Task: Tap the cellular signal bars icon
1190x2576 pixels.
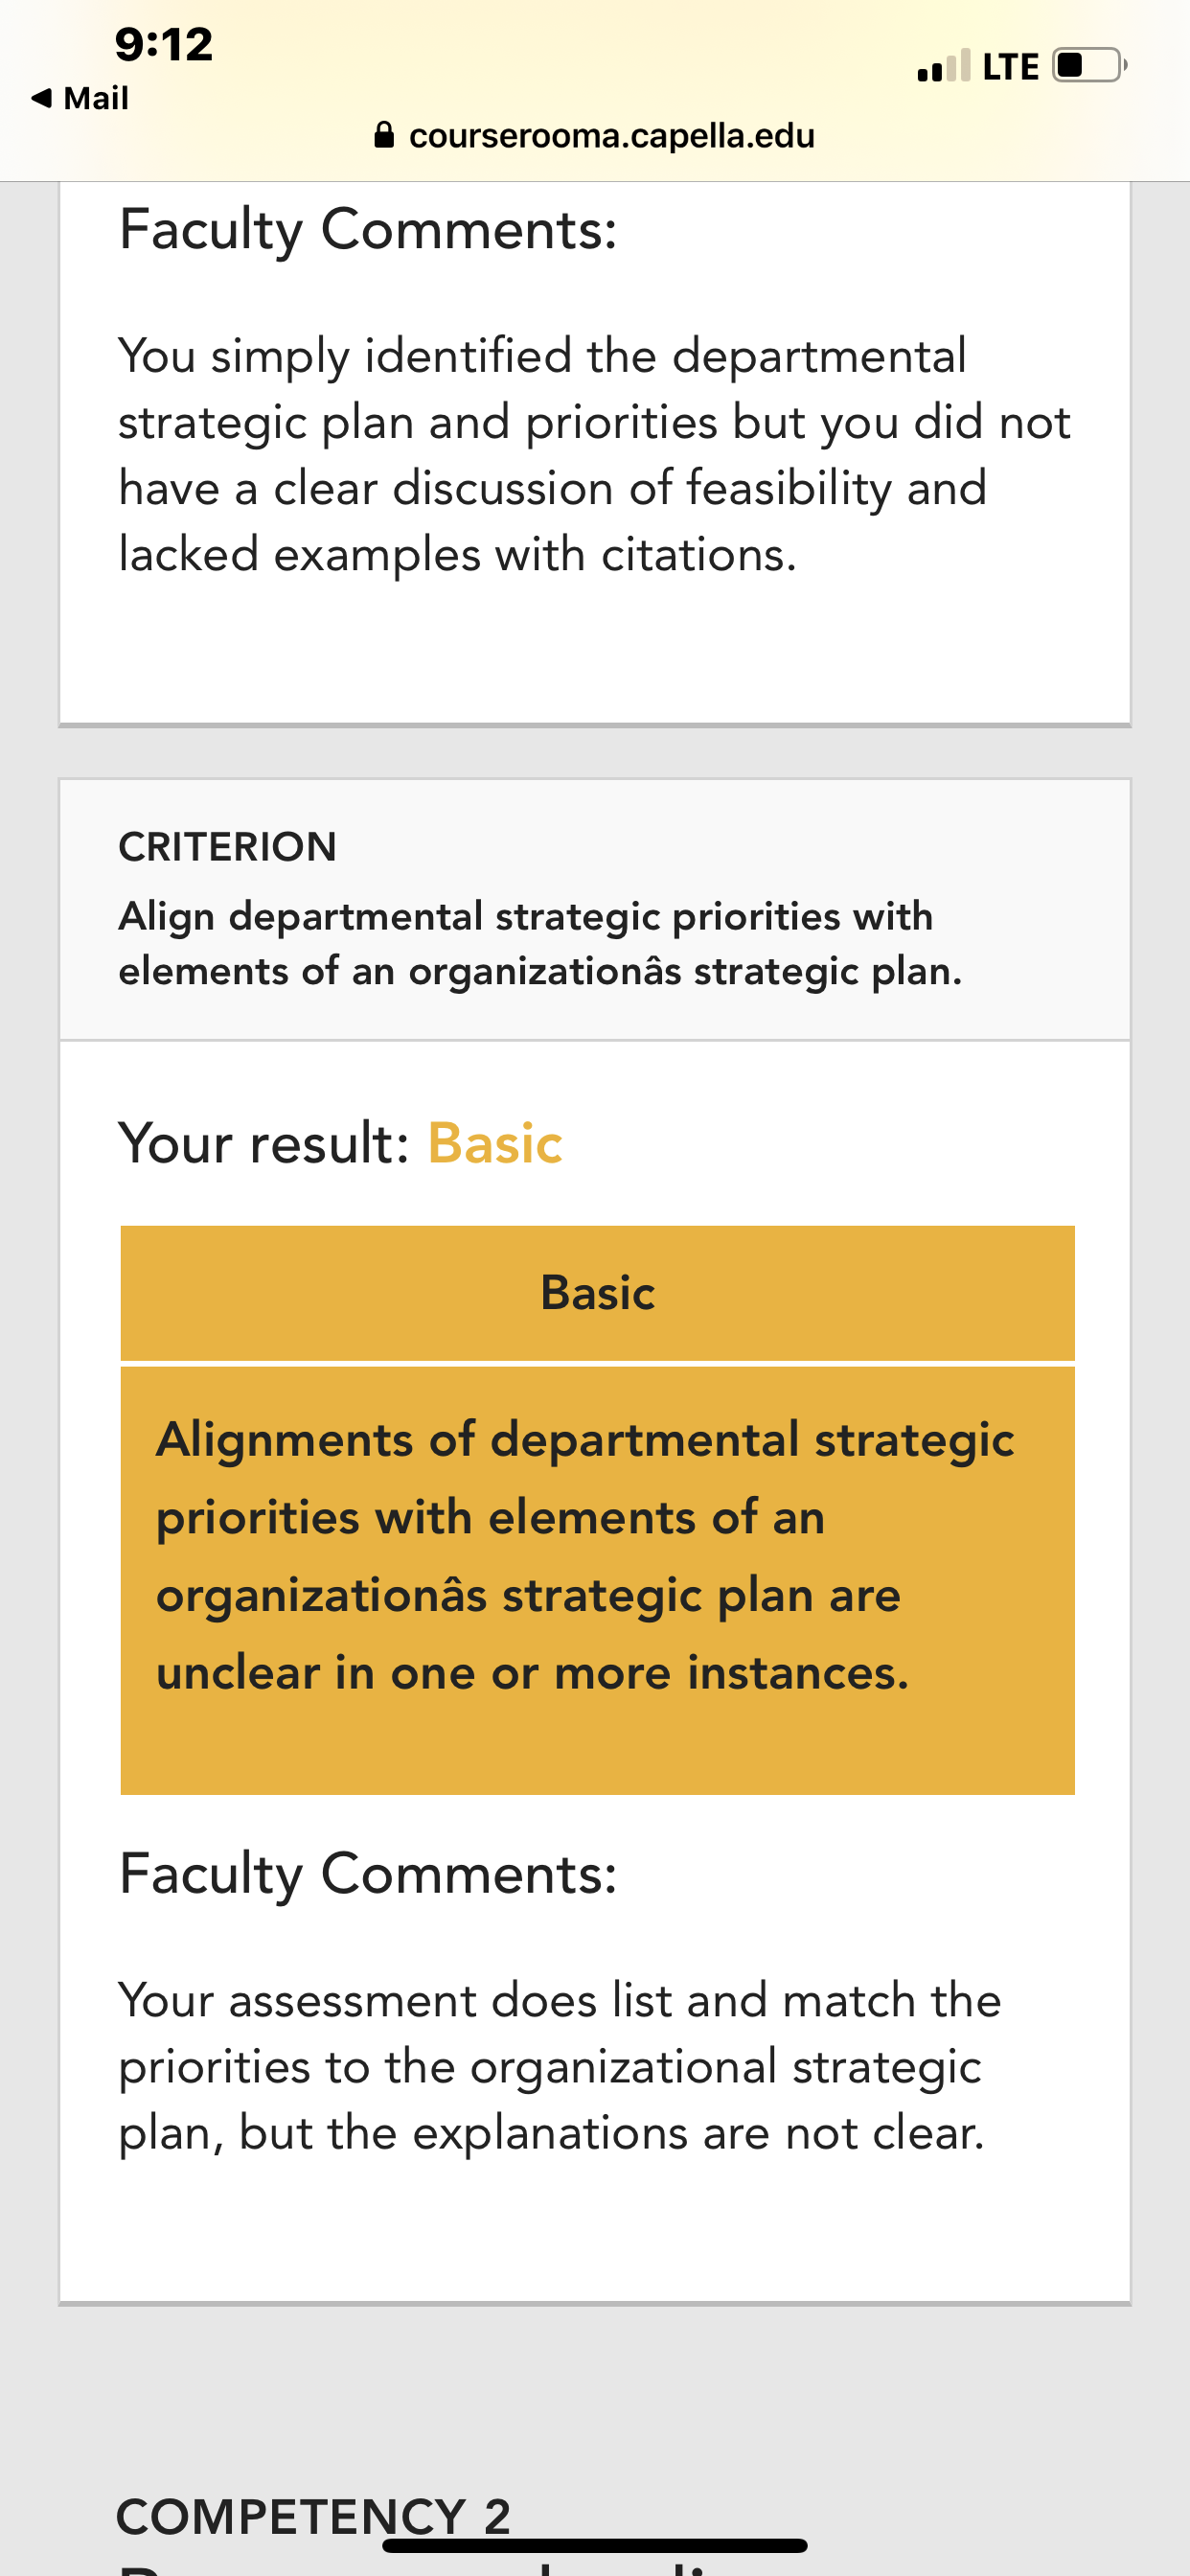Action: [x=944, y=66]
